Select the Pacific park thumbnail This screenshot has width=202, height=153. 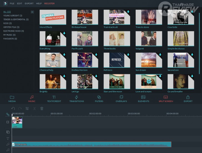[x=85, y=39]
